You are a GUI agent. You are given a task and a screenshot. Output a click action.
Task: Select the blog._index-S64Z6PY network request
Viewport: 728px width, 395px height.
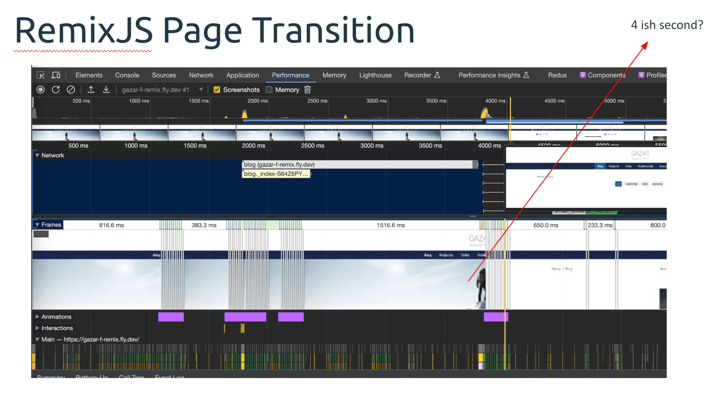(276, 174)
